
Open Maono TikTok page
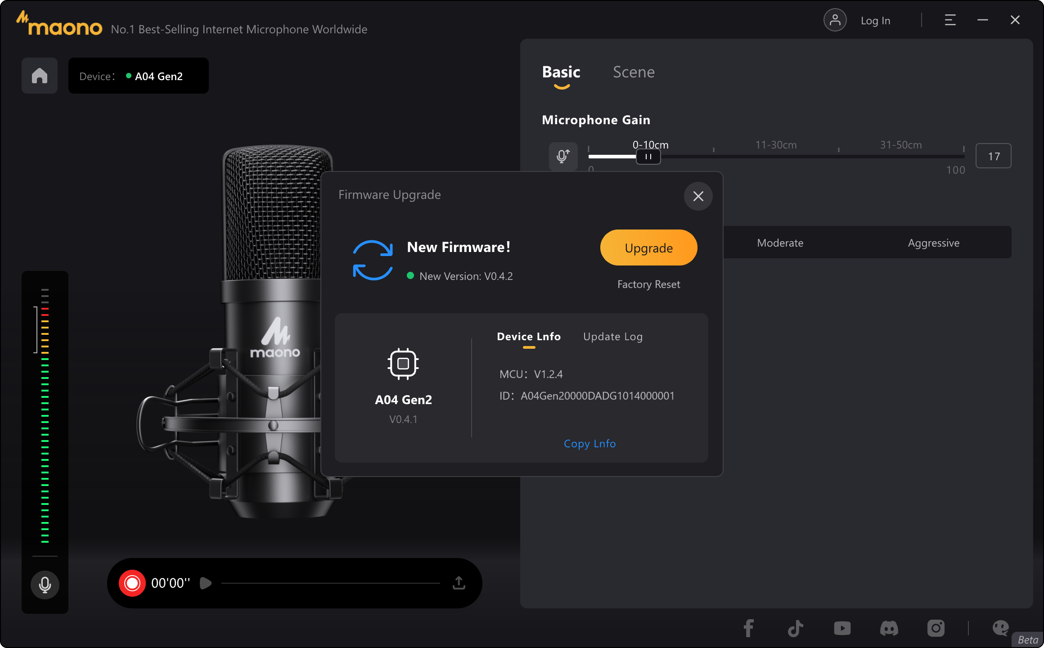pyautogui.click(x=795, y=628)
